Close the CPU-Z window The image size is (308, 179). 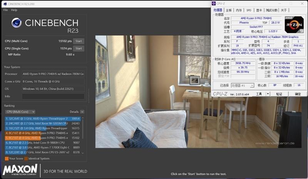coord(302,3)
